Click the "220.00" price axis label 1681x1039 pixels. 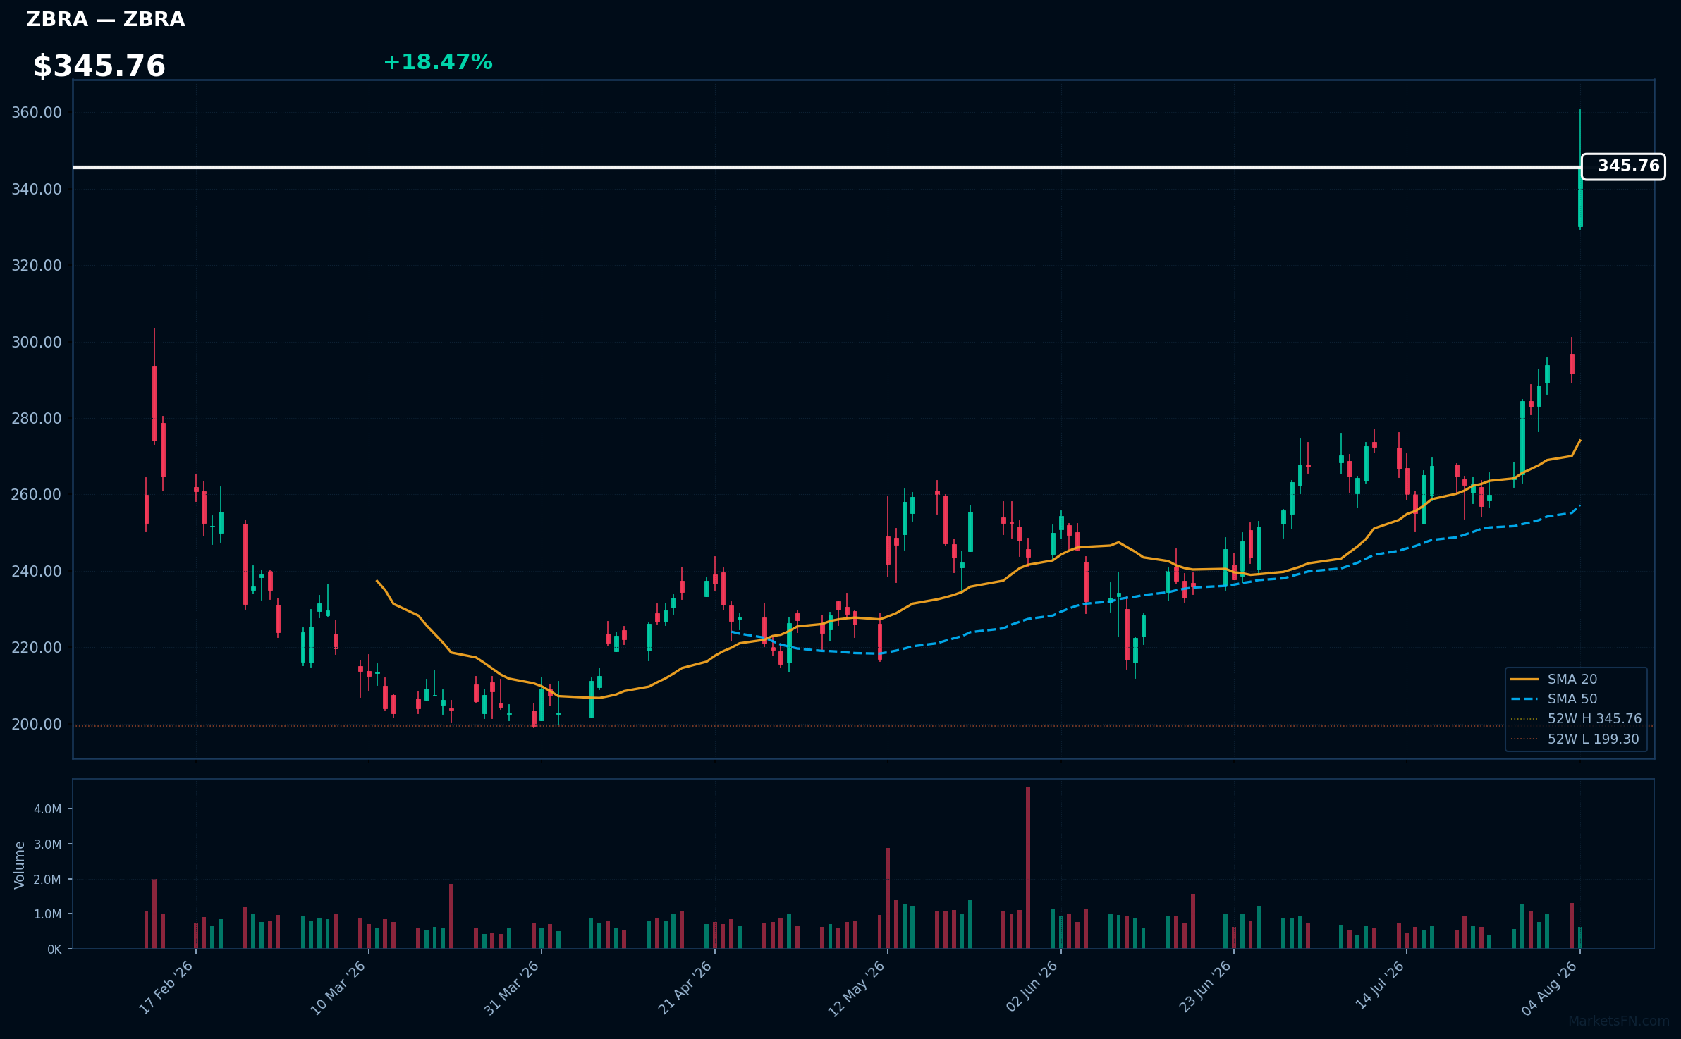37,648
